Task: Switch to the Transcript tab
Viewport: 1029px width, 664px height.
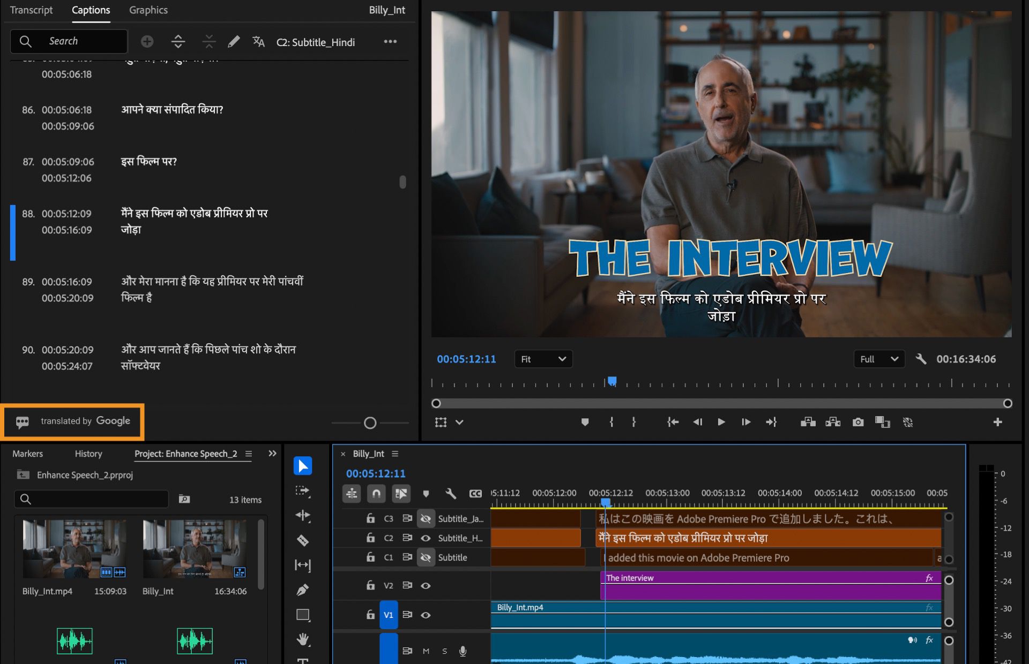Action: pos(32,10)
